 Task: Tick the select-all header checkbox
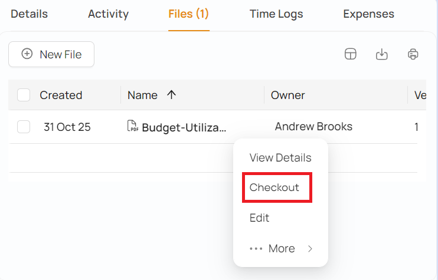[x=24, y=95]
